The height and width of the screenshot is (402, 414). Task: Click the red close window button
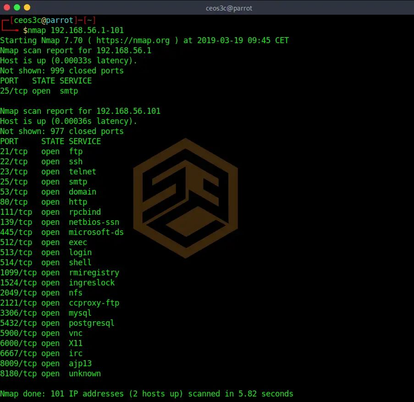[x=7, y=7]
